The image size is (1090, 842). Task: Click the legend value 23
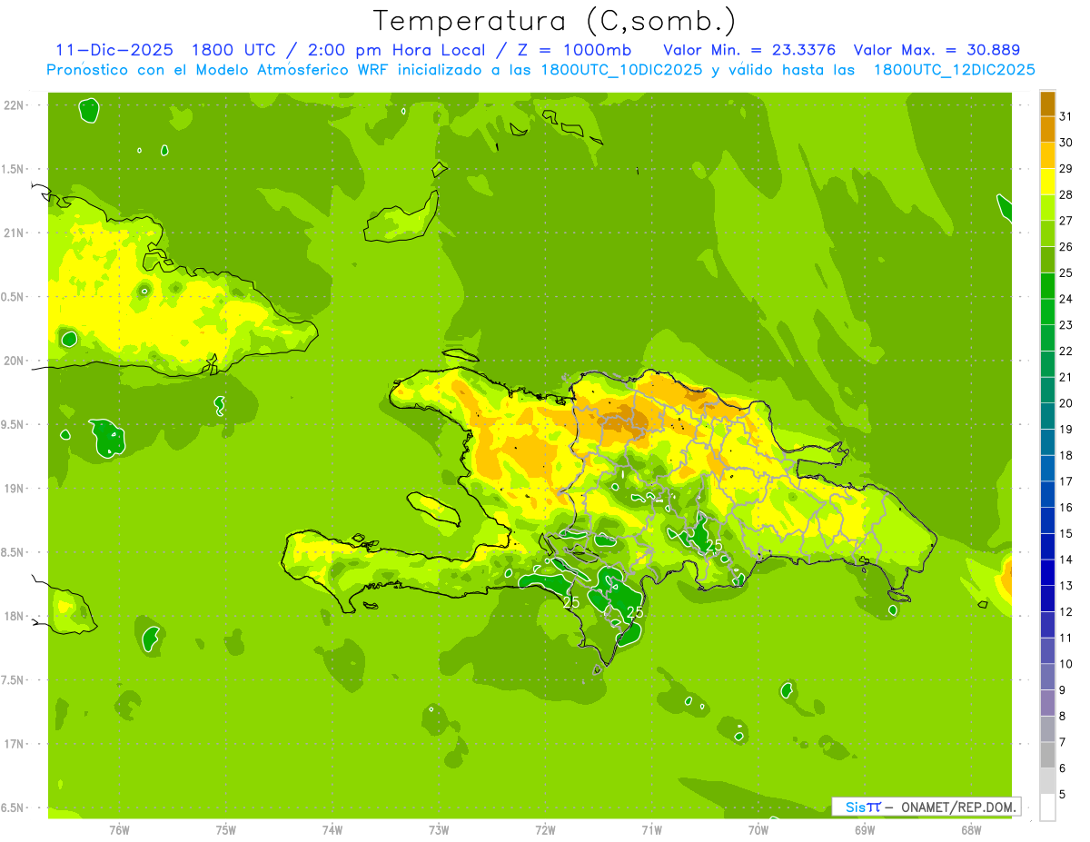coord(1066,324)
